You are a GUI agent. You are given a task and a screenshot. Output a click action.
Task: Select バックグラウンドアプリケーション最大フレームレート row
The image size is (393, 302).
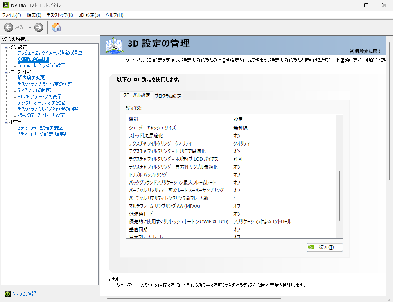231,183
